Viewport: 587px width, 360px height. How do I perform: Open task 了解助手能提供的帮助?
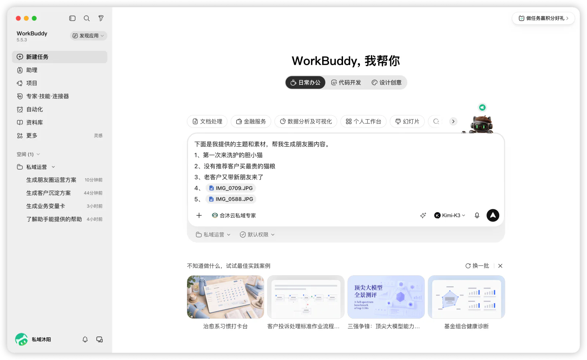click(54, 219)
